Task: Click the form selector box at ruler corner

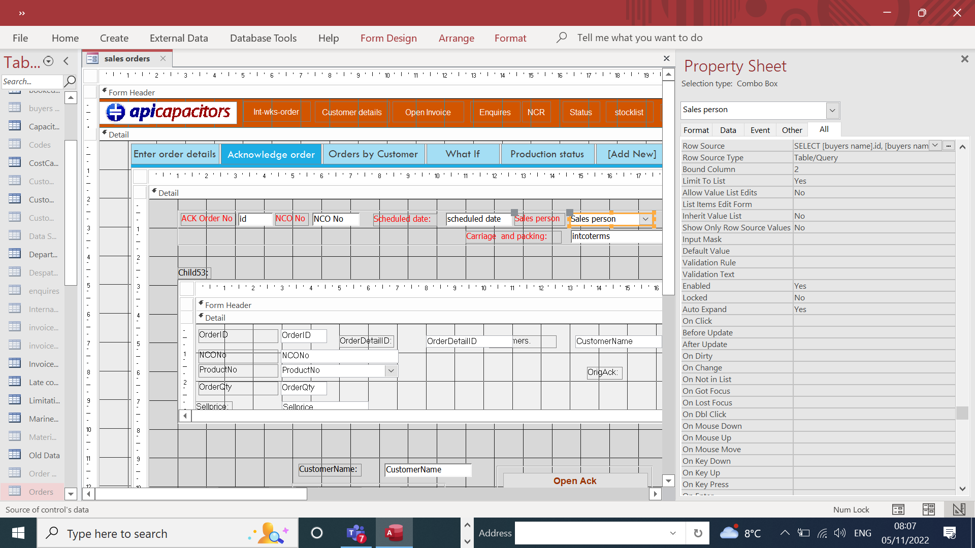Action: coord(91,76)
